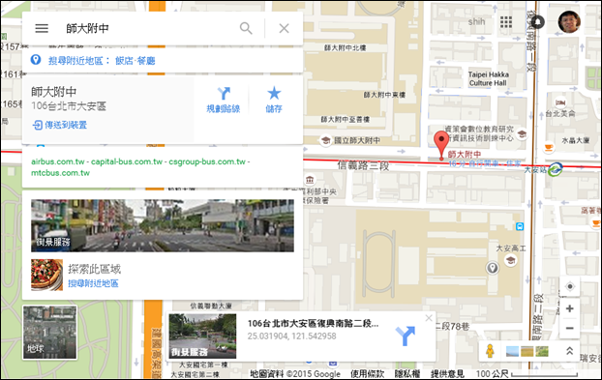Zoom out with the minus button
This screenshot has width=602, height=380.
570,328
